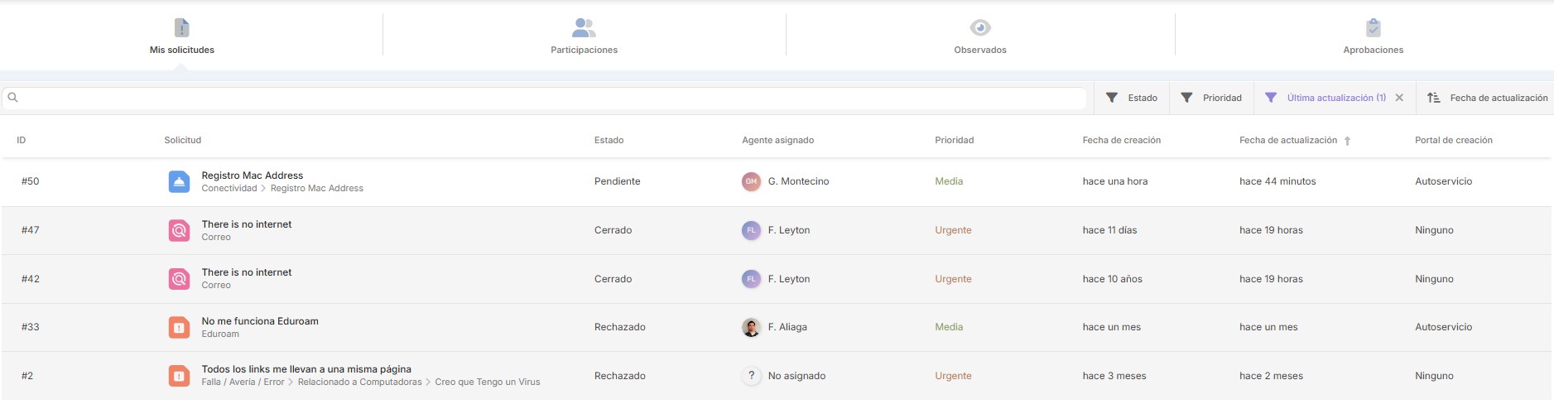Click the Observados eye icon
The width and height of the screenshot is (1554, 404).
(980, 28)
